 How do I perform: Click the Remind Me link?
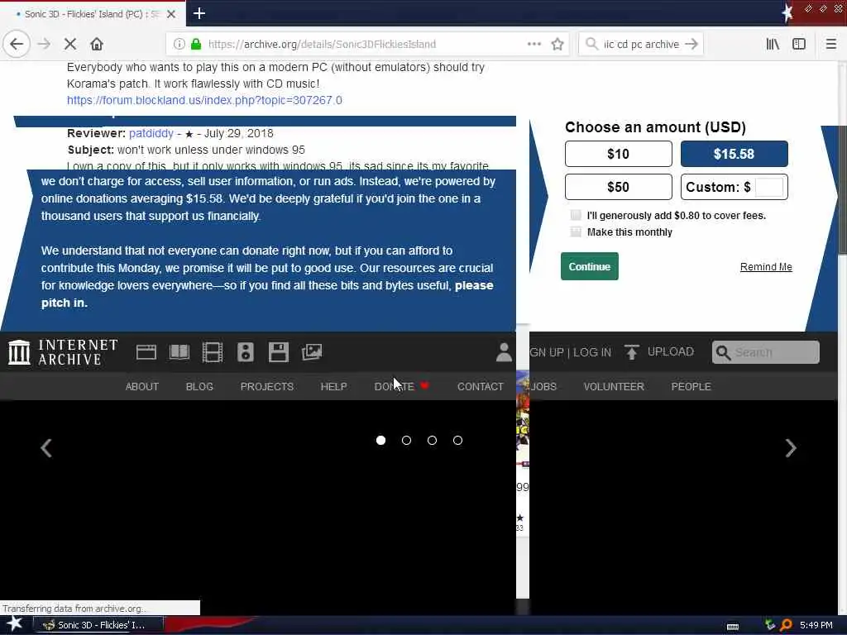[766, 267]
